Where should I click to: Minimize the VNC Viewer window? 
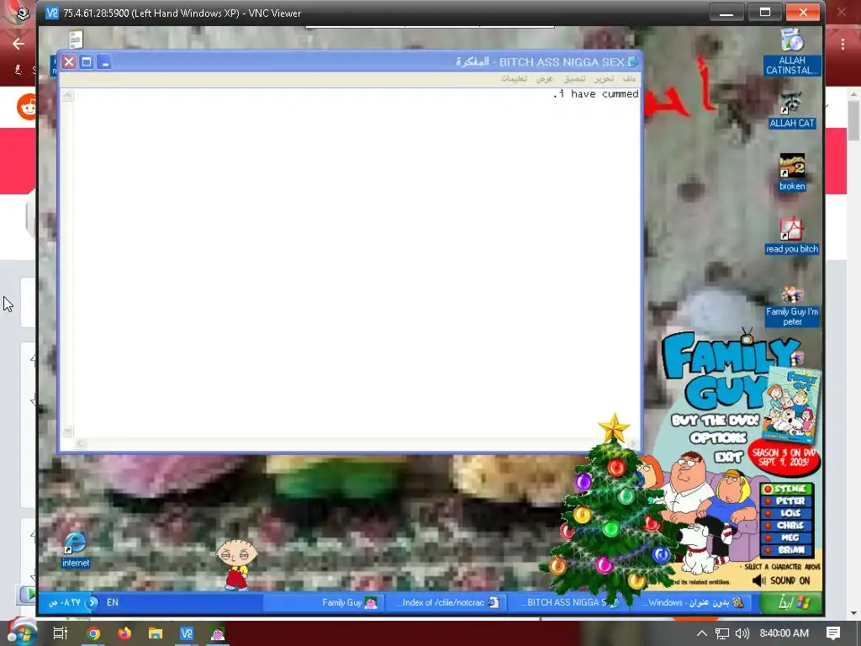[x=726, y=12]
